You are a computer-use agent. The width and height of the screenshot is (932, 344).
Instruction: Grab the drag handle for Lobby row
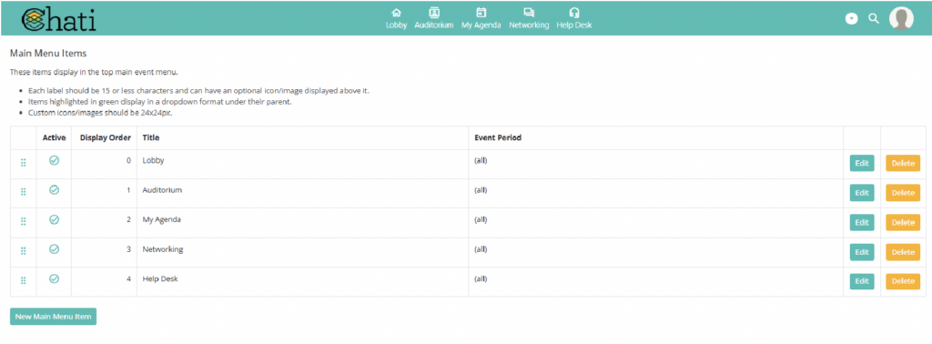click(x=23, y=163)
